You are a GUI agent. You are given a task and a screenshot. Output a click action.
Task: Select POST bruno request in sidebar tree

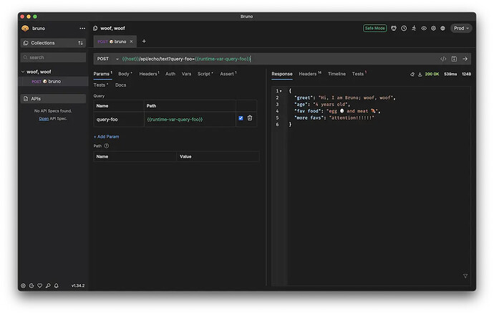click(x=53, y=82)
